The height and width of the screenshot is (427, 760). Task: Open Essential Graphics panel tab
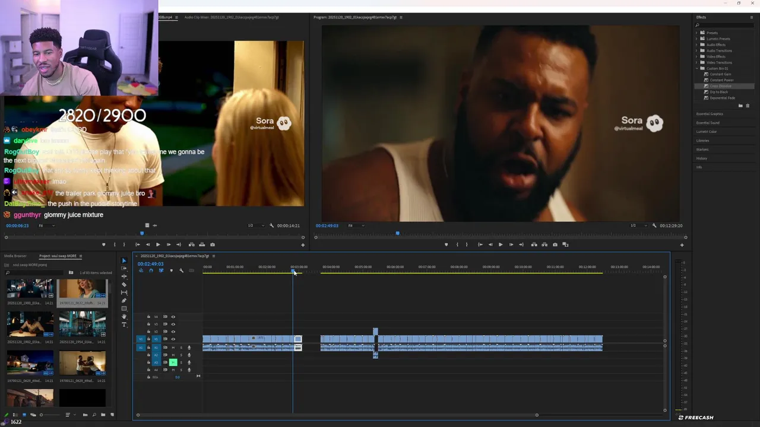(x=710, y=114)
